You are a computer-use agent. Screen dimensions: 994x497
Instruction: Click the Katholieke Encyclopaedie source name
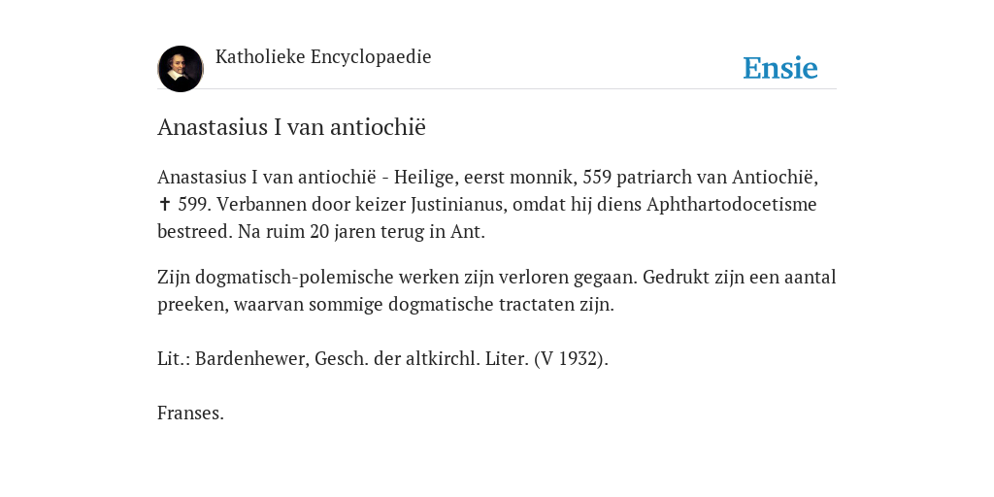click(323, 56)
